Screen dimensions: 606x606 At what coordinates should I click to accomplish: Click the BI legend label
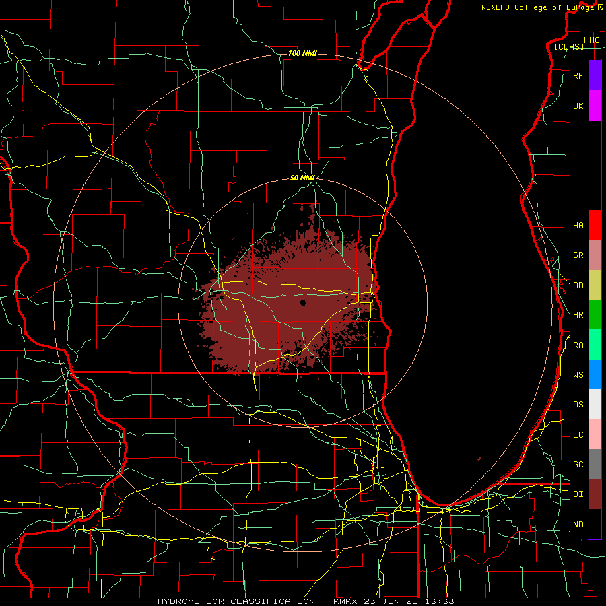[578, 494]
